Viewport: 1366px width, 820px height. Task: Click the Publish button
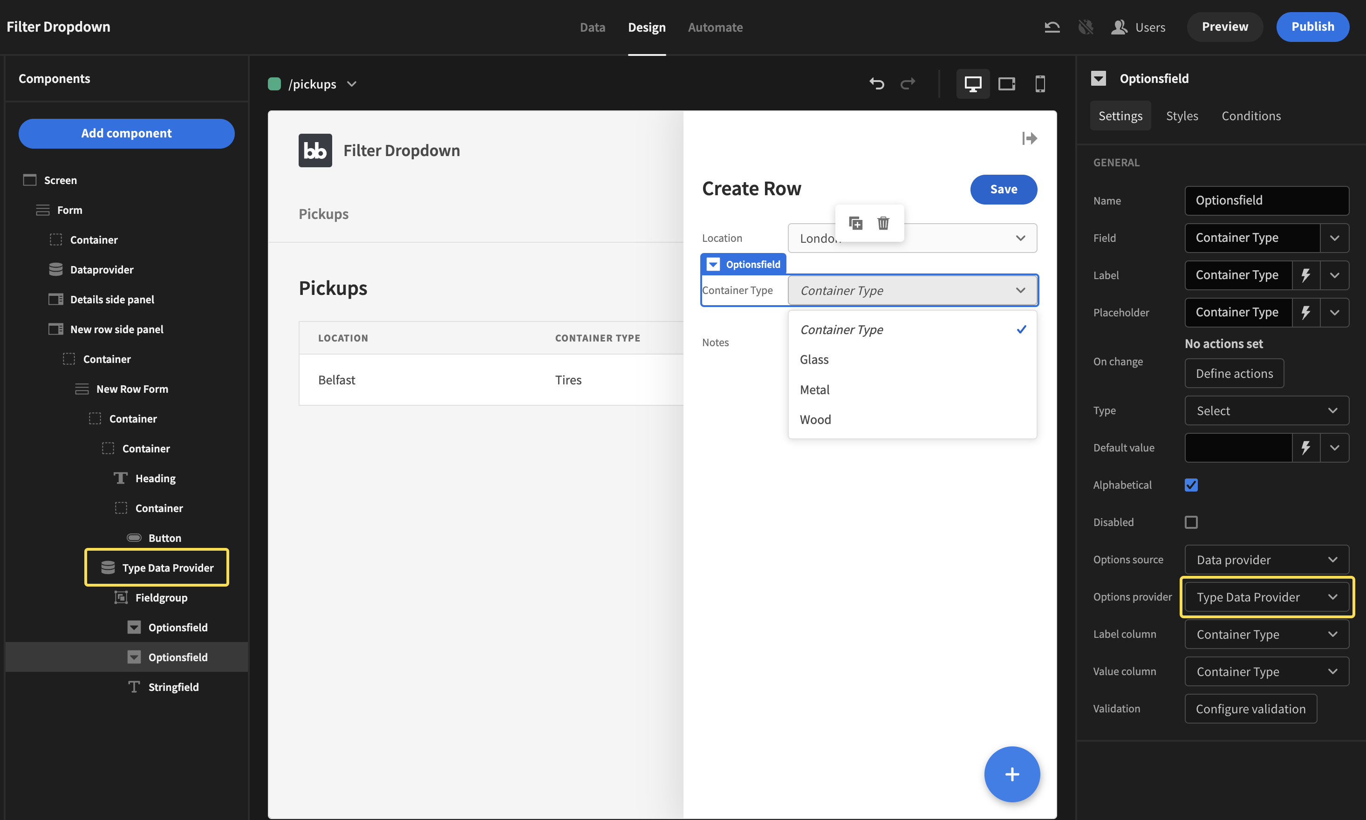coord(1312,27)
